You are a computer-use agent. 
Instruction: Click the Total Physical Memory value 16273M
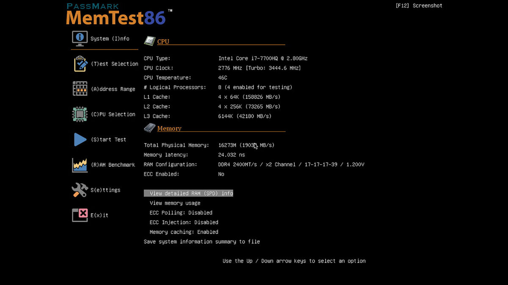click(246, 145)
